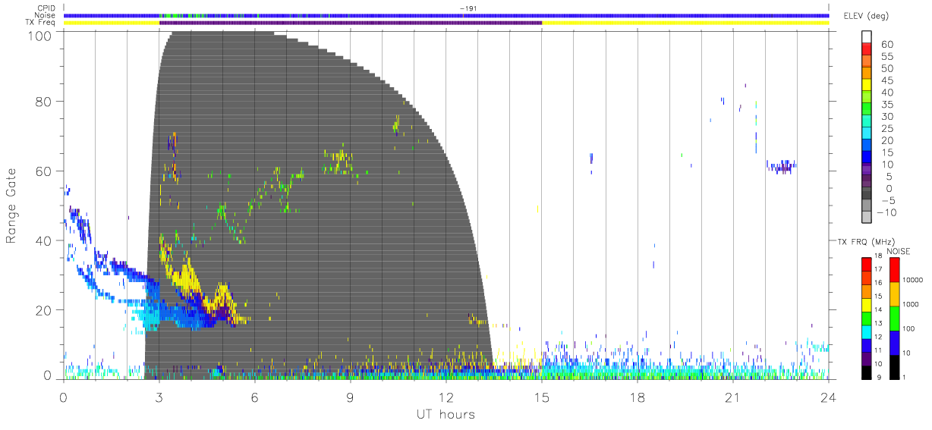Click the "25" label on the ELEV color bar
The width and height of the screenshot is (932, 430).
[888, 129]
